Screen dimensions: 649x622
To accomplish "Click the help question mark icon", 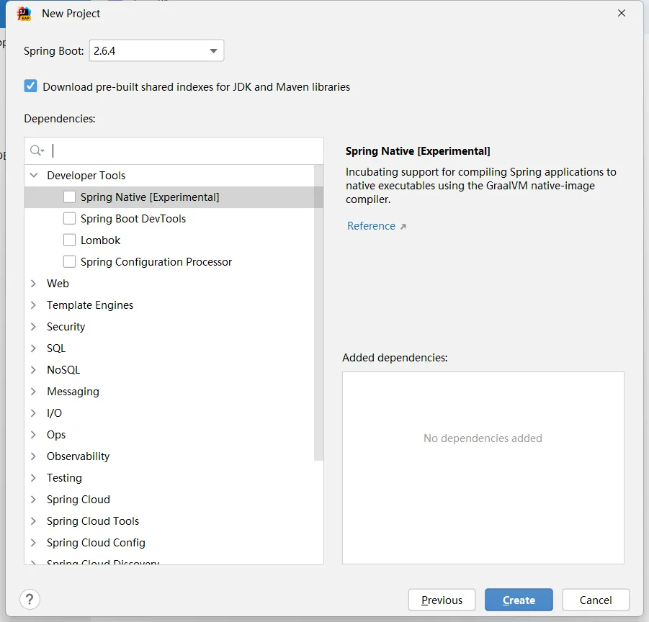I will (30, 599).
